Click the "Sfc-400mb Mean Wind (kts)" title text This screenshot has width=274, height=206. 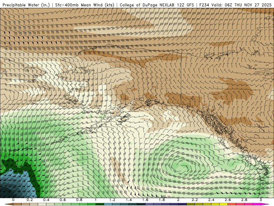pyautogui.click(x=85, y=5)
